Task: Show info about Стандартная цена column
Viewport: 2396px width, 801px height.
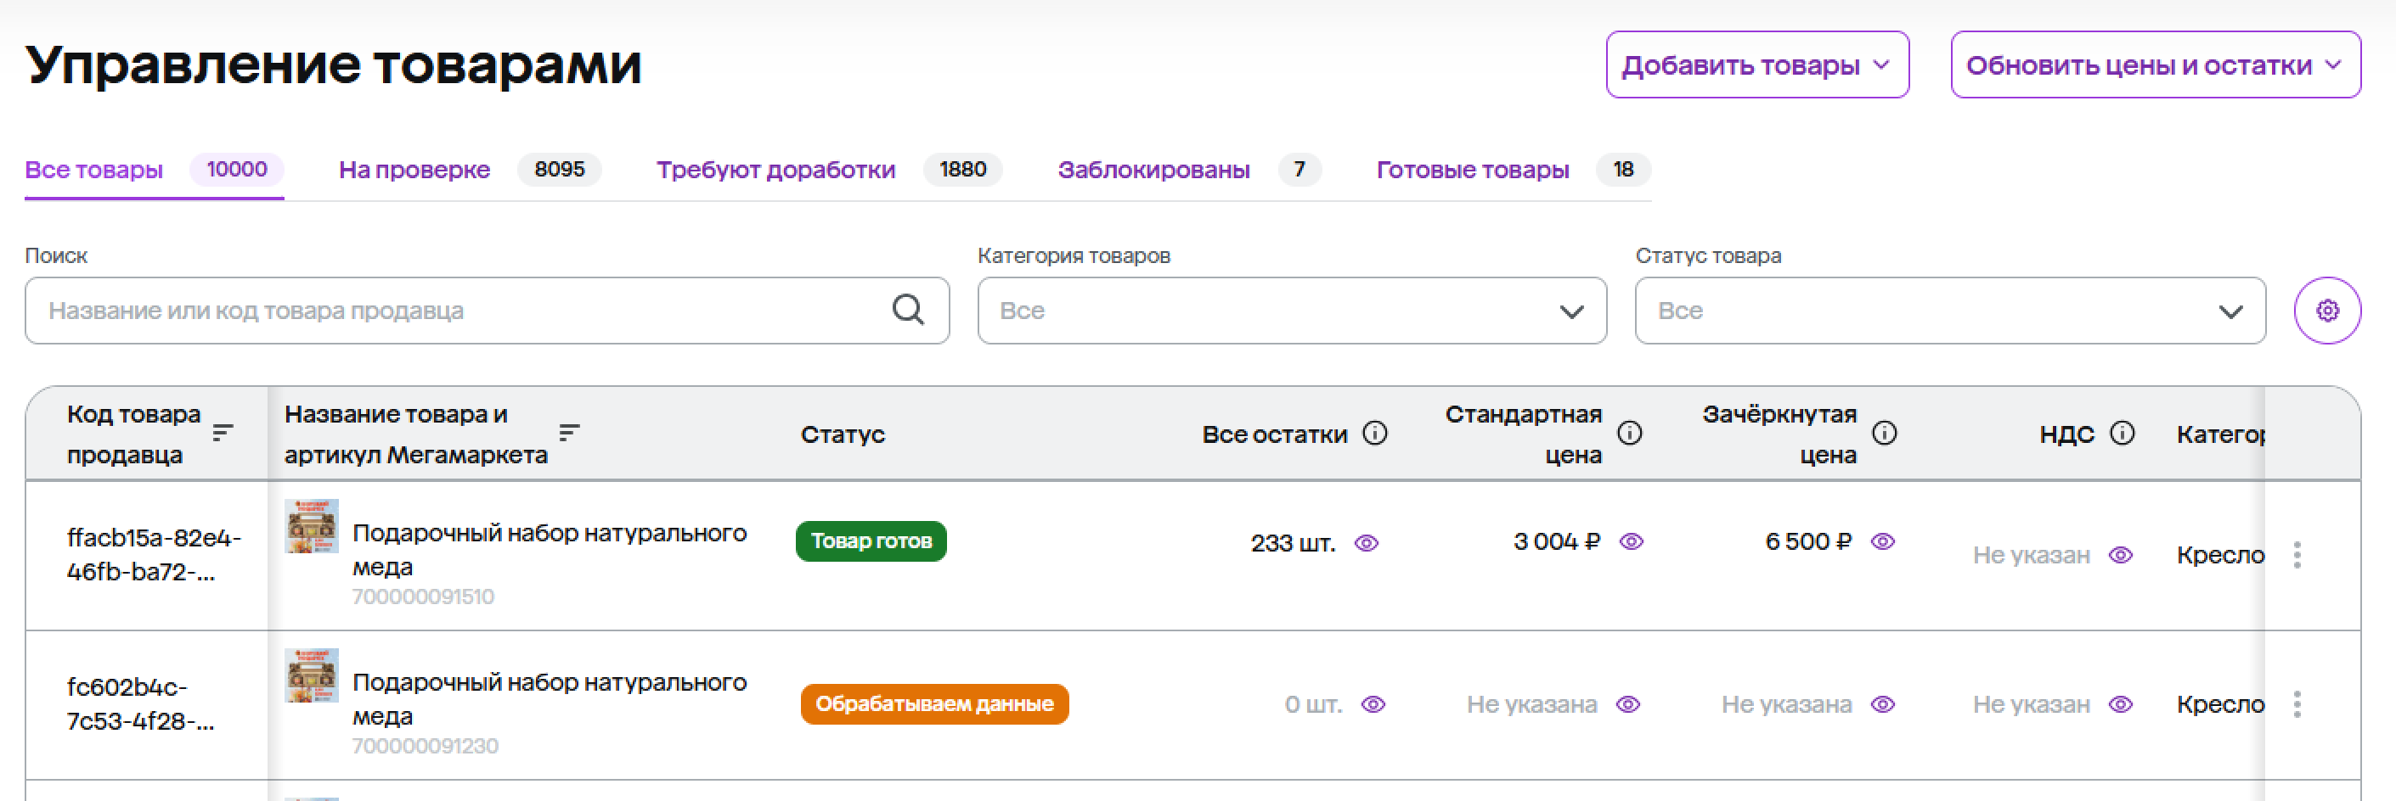Action: point(1630,433)
